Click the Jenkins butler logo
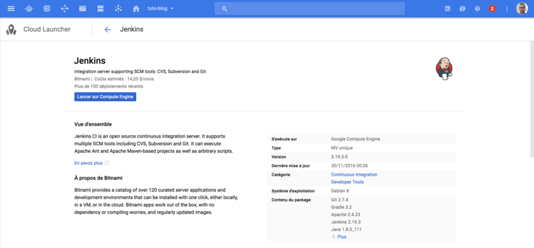This screenshot has width=534, height=248. click(x=444, y=69)
